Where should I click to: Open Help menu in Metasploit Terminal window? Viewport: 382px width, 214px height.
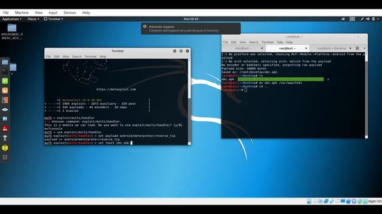103,56
